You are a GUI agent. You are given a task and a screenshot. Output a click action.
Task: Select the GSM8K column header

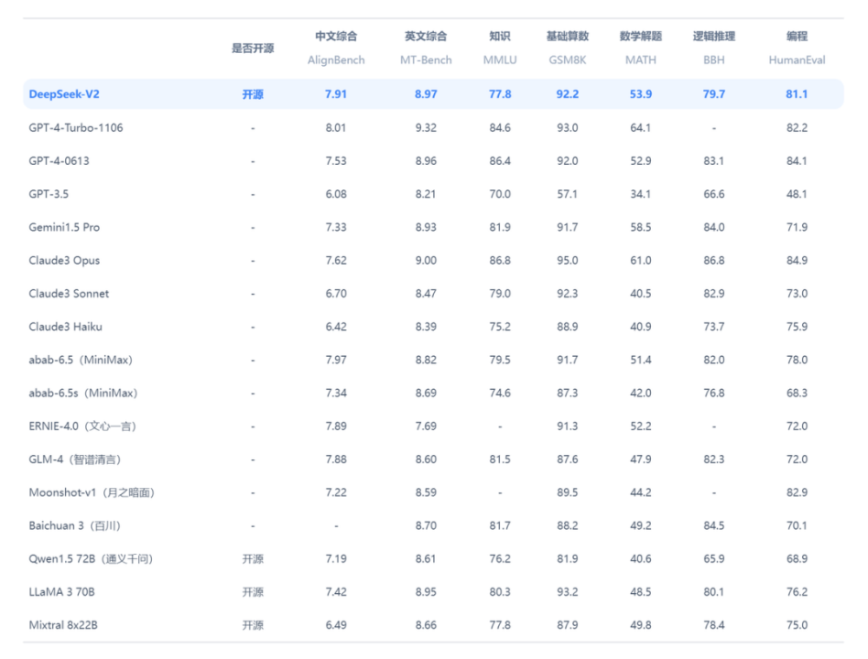pyautogui.click(x=568, y=59)
